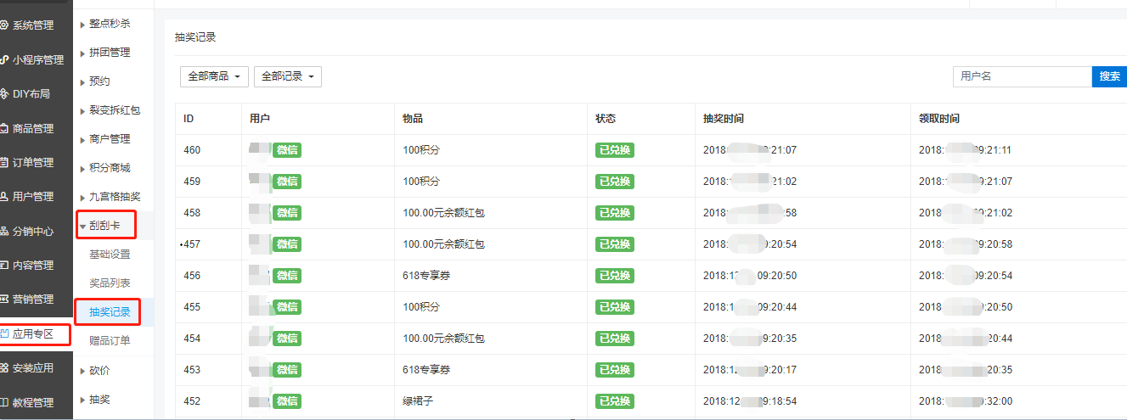1127x420 pixels.
Task: Click the 营销管理 sidebar icon
Action: (x=5, y=300)
